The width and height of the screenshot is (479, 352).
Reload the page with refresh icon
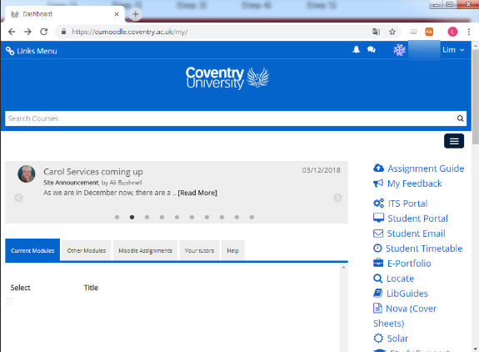[44, 32]
